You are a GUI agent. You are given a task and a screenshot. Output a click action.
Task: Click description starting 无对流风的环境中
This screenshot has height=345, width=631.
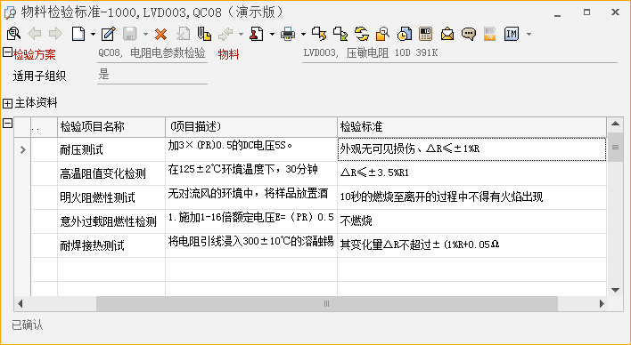click(x=251, y=197)
